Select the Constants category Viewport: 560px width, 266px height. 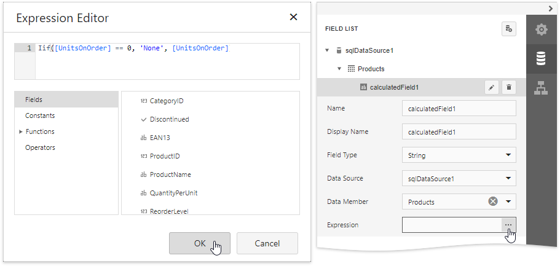(40, 115)
